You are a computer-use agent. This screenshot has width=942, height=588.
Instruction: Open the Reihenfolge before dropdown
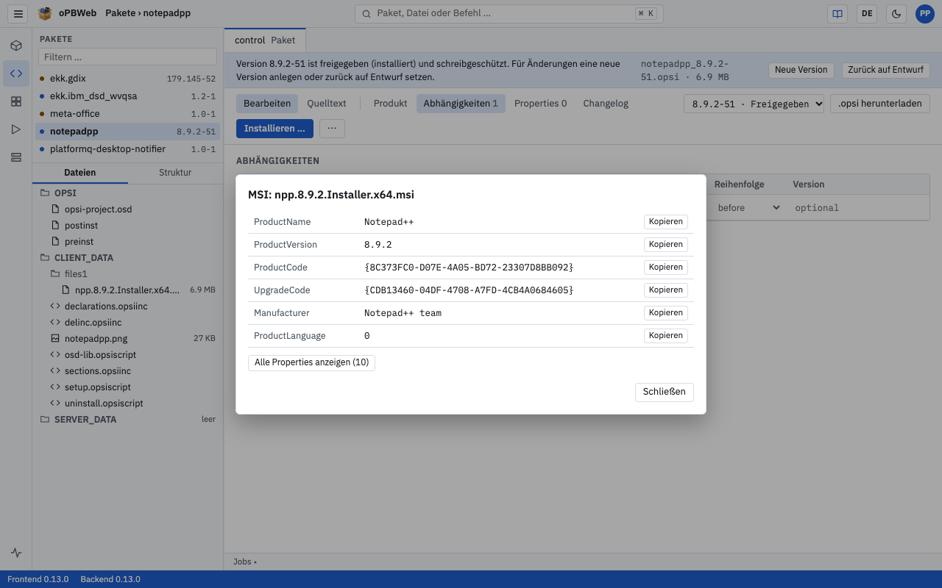coord(748,208)
